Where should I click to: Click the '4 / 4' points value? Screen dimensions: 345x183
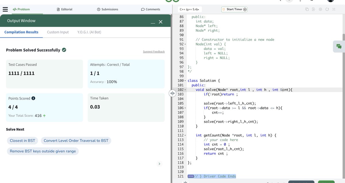click(13, 107)
